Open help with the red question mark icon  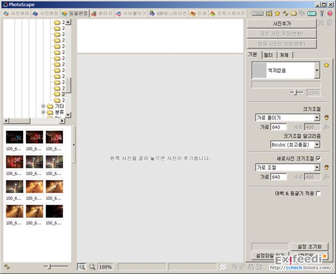(330, 14)
